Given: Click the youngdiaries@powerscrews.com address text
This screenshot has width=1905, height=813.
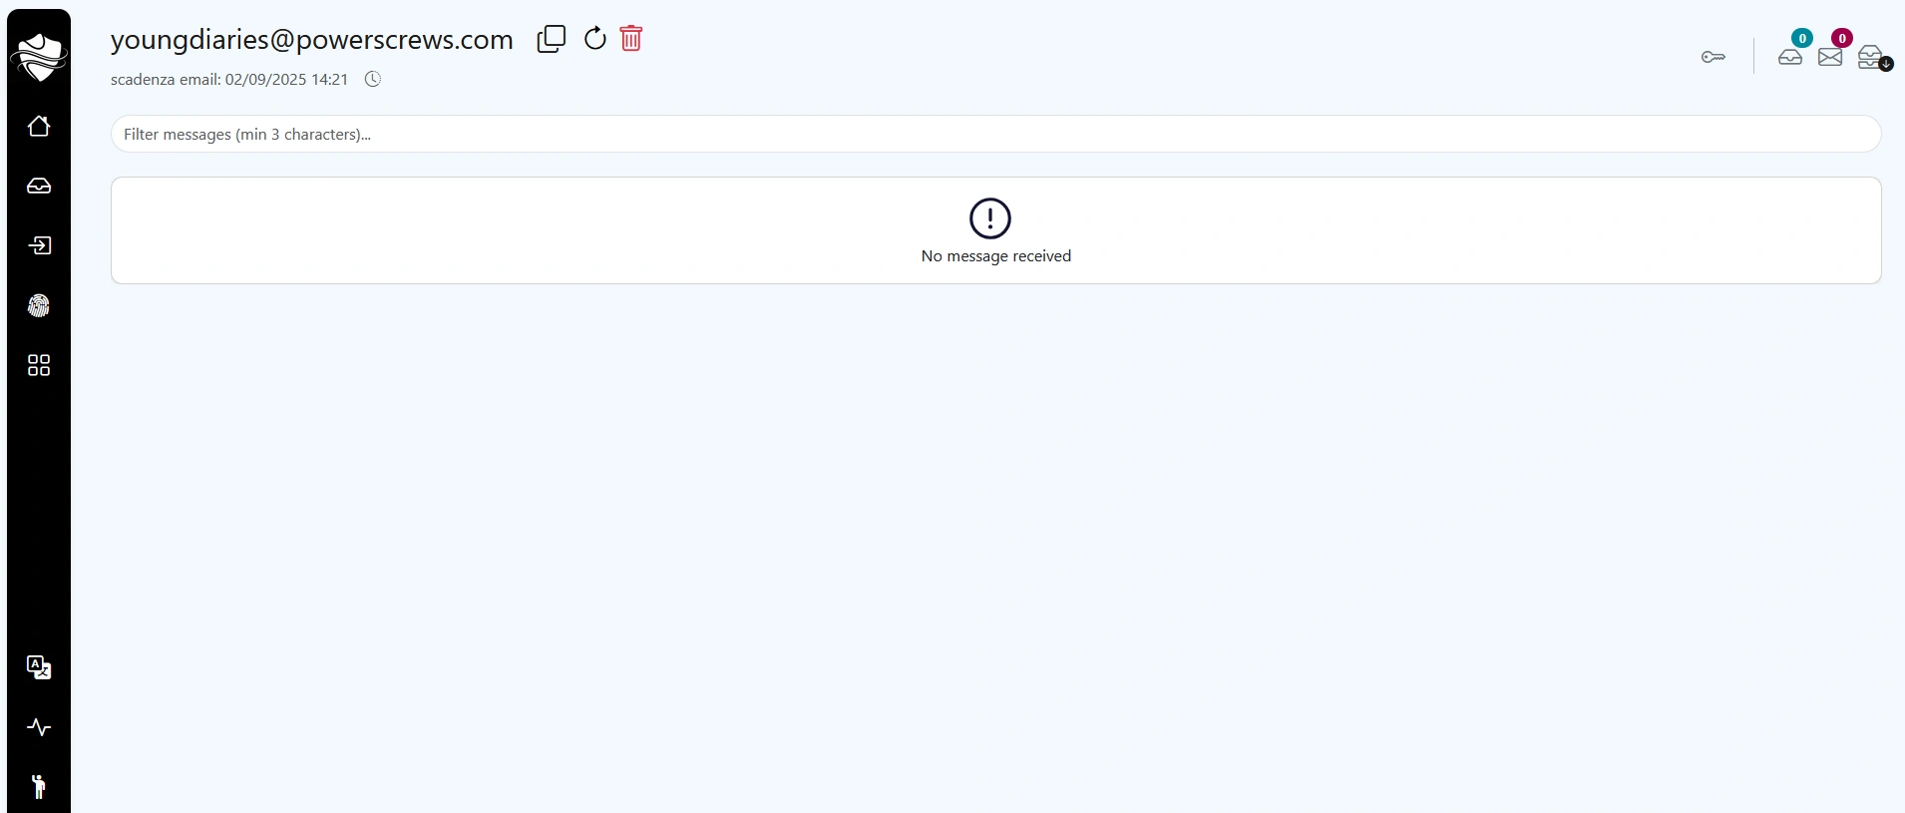Looking at the screenshot, I should [312, 40].
